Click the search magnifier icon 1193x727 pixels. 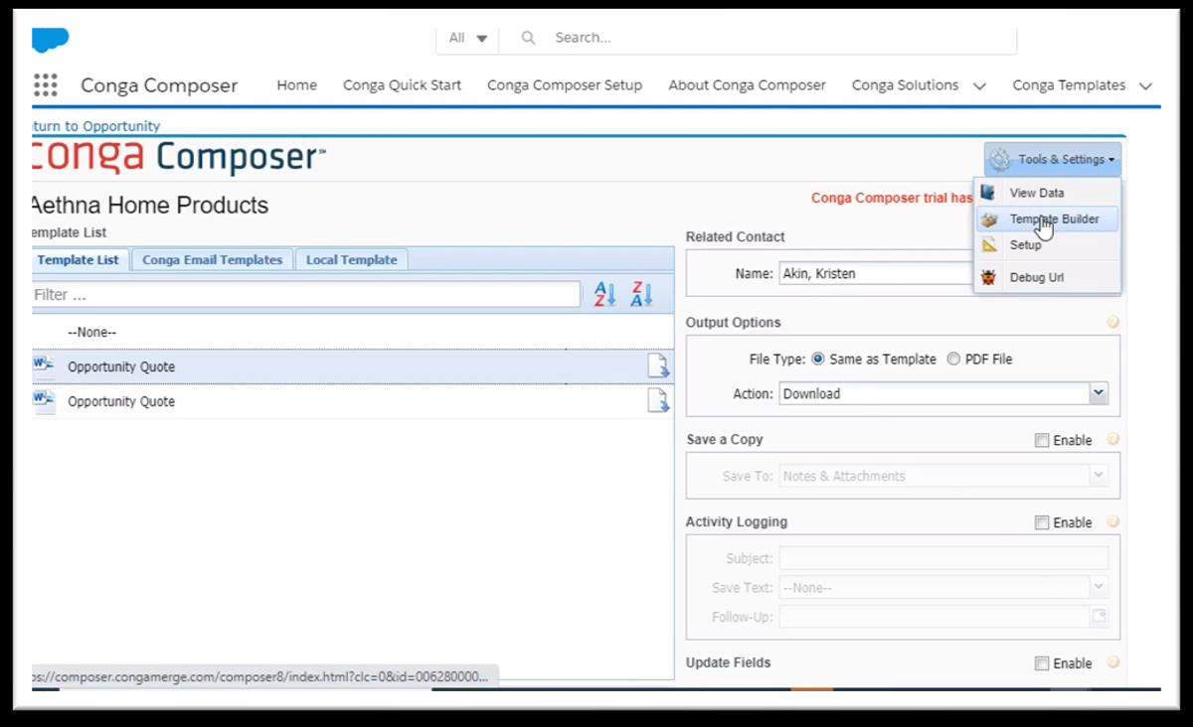tap(528, 38)
